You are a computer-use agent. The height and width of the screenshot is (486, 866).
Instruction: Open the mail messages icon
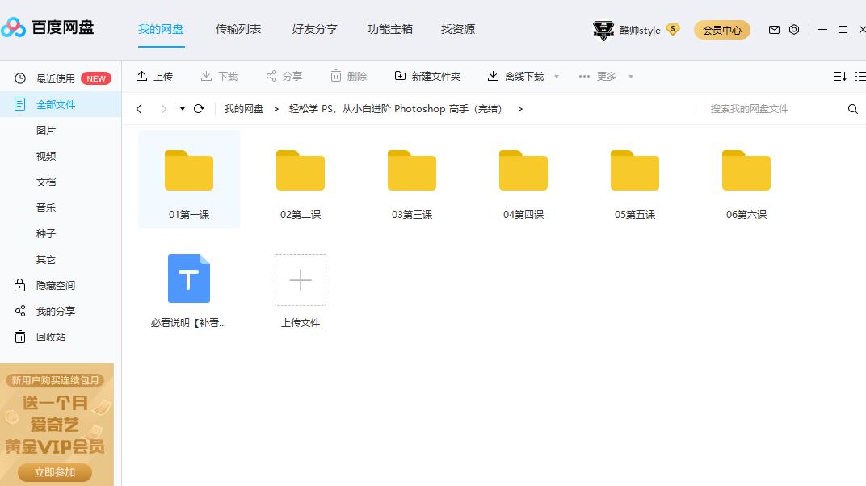pyautogui.click(x=774, y=30)
